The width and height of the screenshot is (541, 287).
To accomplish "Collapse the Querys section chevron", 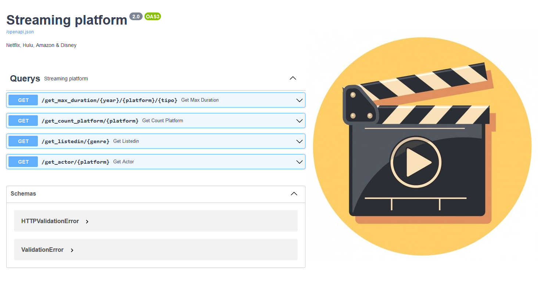I will coord(293,78).
